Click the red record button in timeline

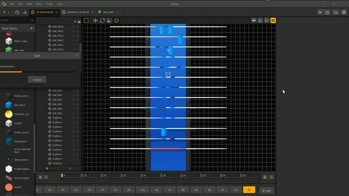point(46,177)
